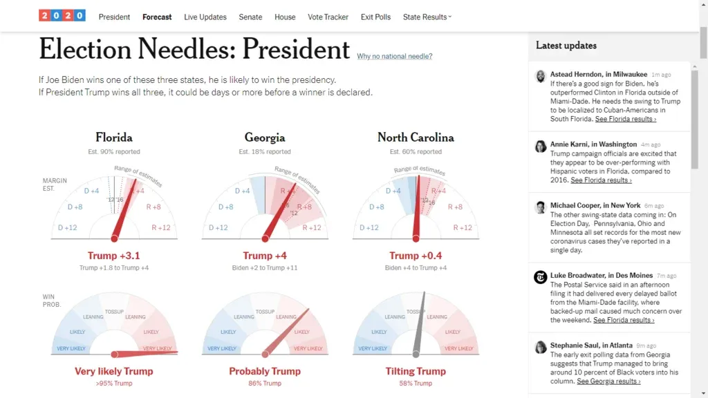
Task: Go to the Senate page
Action: pos(250,17)
